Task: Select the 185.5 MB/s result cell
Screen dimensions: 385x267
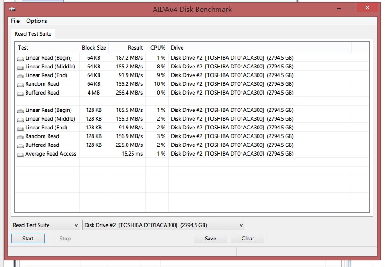Action: [129, 110]
